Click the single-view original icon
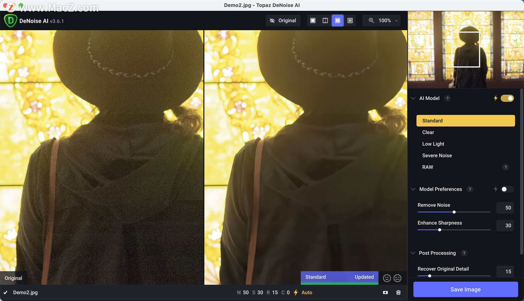 pyautogui.click(x=313, y=20)
